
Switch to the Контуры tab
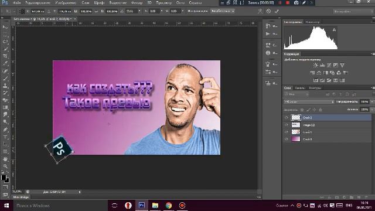pyautogui.click(x=315, y=88)
